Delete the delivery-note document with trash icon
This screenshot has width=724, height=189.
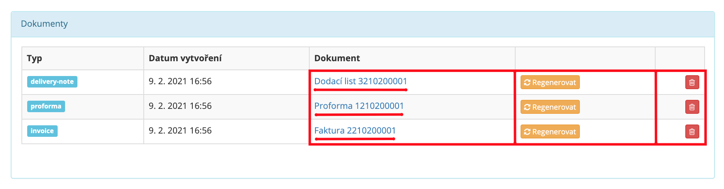tap(692, 82)
